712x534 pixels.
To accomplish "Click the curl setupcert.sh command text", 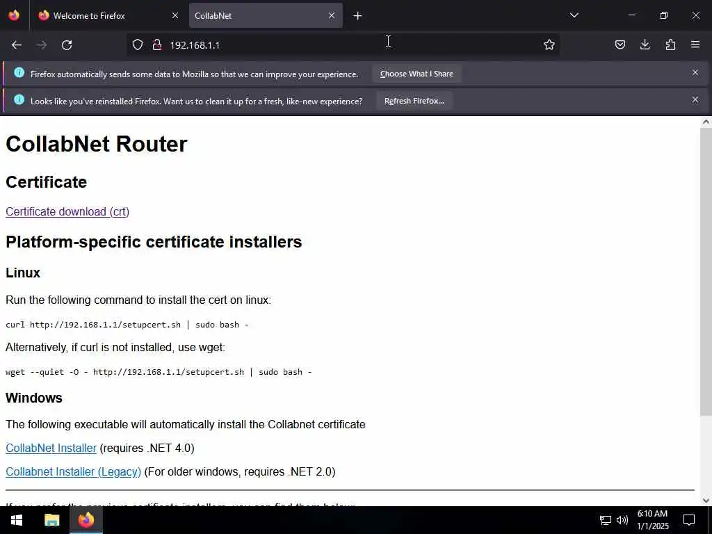I will coord(127,325).
